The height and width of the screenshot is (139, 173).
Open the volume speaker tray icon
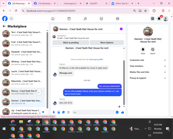point(149,135)
